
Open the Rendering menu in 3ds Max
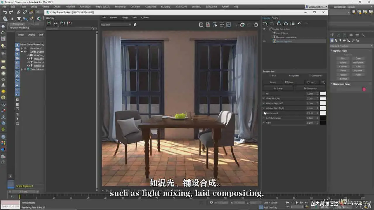(x=120, y=6)
